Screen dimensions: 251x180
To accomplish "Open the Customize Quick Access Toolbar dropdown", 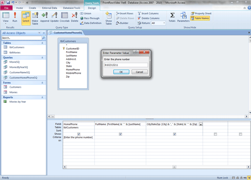I will tap(27, 2).
